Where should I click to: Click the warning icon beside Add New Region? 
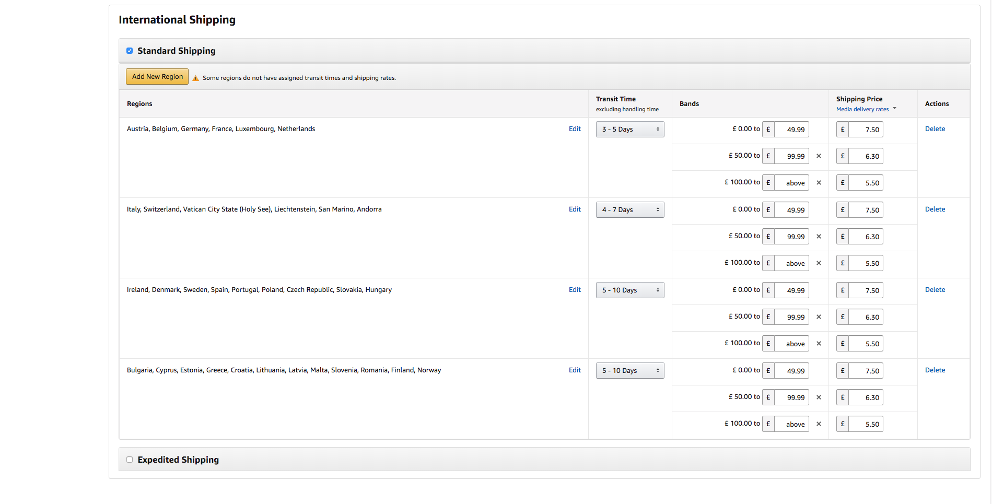pyautogui.click(x=195, y=78)
